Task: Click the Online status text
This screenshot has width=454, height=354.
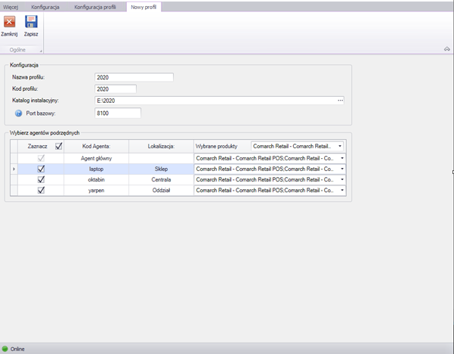Action: [x=17, y=349]
